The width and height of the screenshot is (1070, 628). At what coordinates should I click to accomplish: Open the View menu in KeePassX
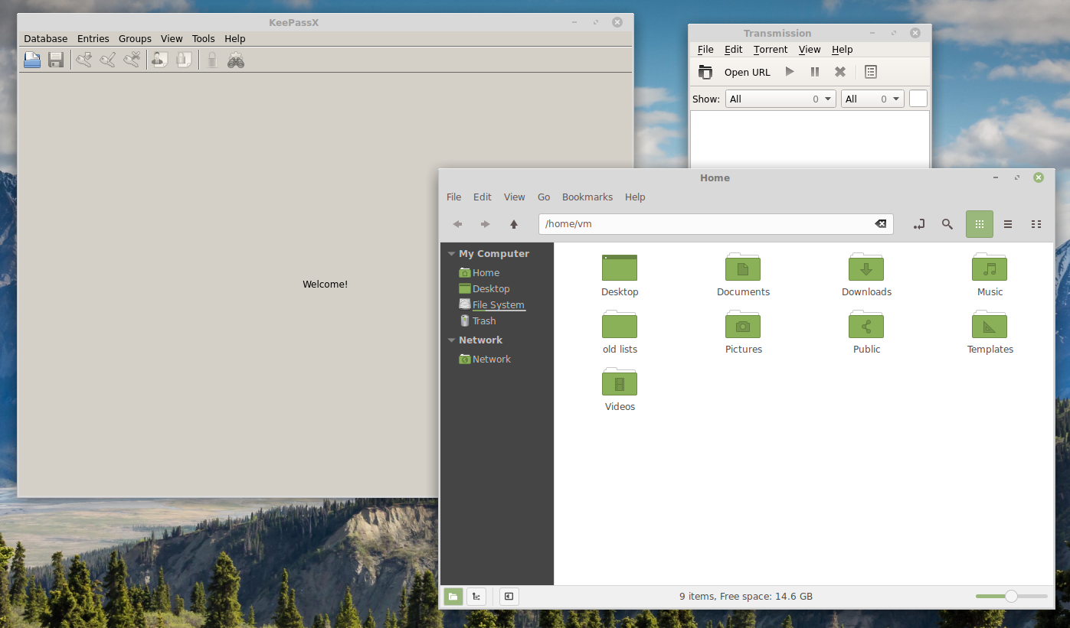click(172, 39)
